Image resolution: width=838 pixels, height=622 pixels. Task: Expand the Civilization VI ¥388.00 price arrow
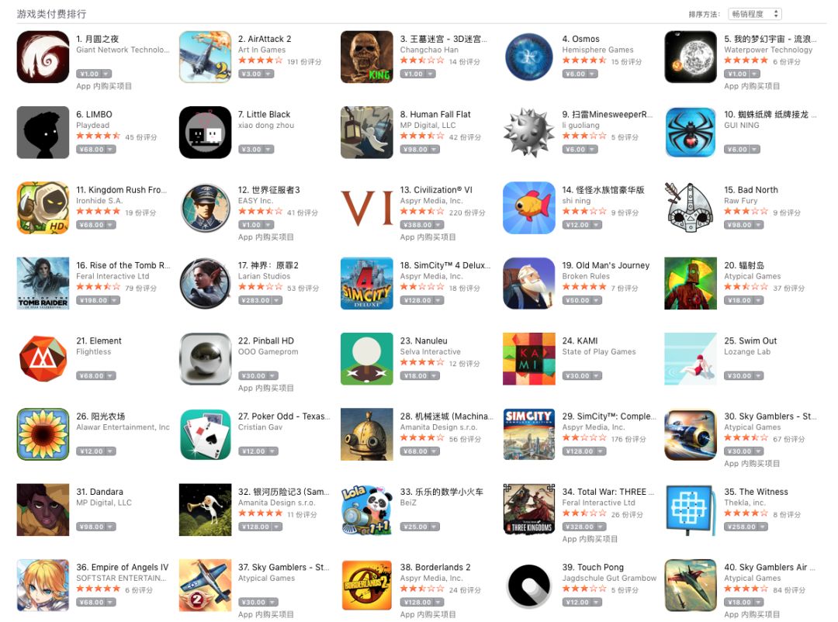pos(438,225)
